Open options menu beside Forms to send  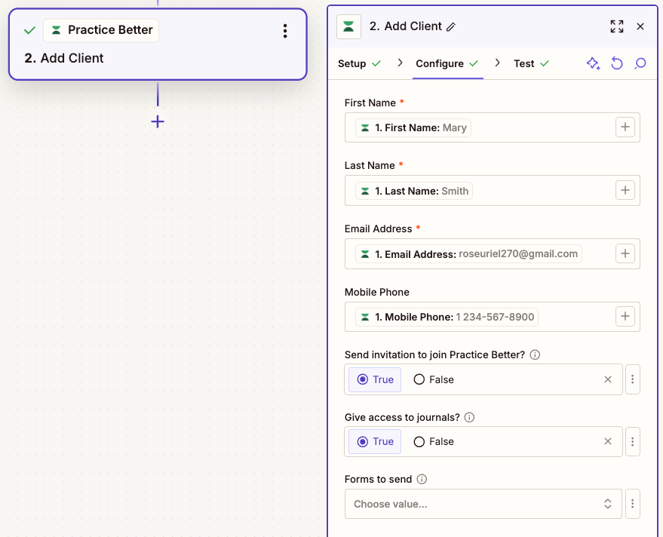(x=633, y=504)
